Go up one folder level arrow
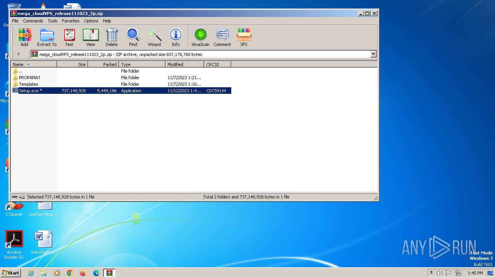 click(x=18, y=54)
